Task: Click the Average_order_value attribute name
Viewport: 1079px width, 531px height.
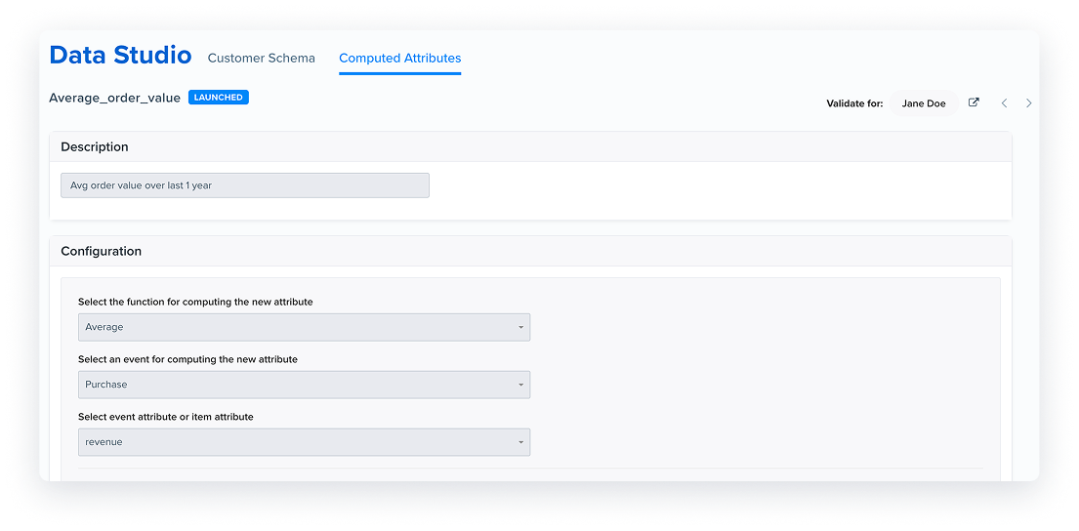Action: click(x=115, y=98)
